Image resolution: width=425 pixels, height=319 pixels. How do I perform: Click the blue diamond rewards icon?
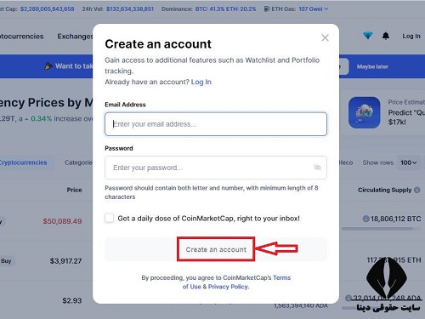[368, 36]
